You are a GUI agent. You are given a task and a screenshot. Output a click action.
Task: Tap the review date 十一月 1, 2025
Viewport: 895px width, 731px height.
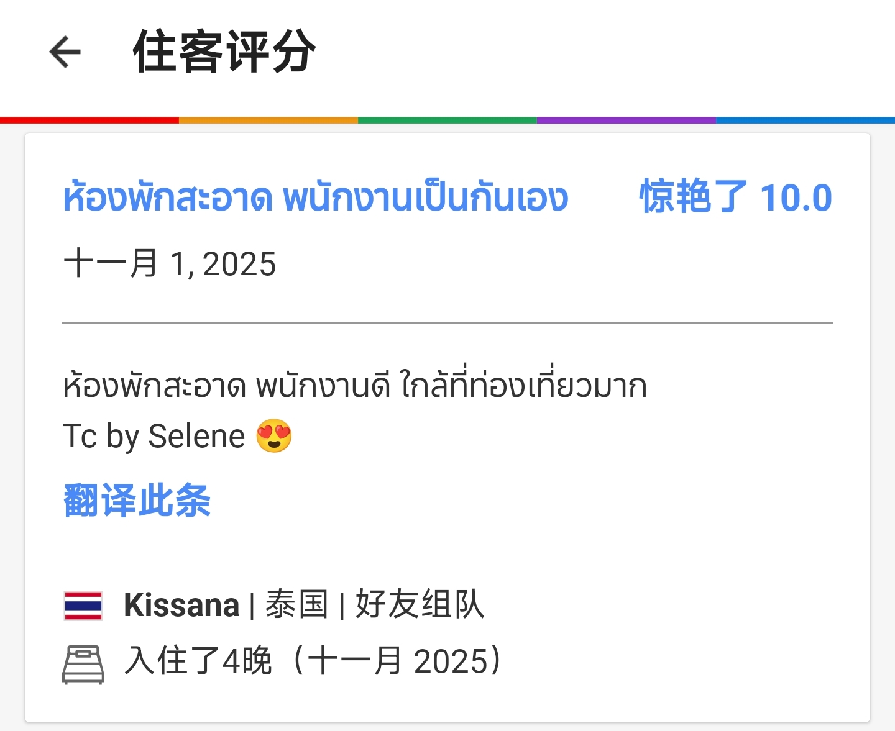(170, 263)
